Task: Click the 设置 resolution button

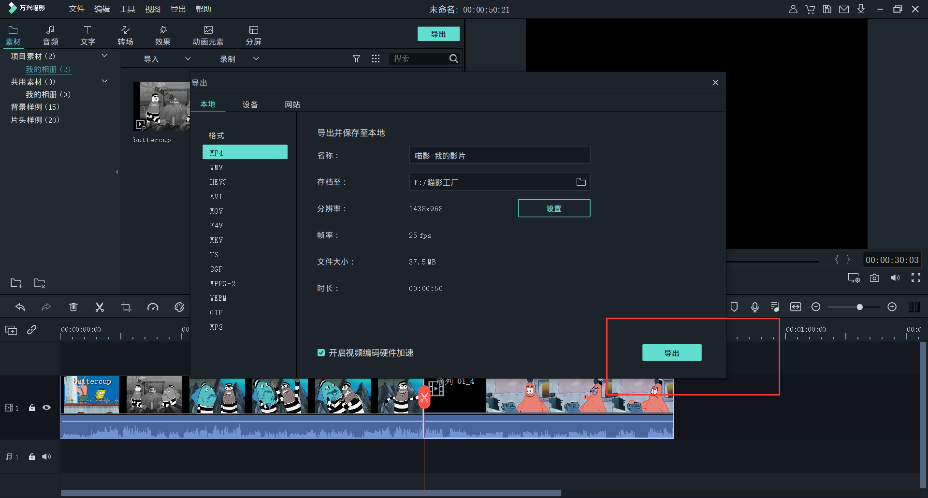Action: point(554,208)
